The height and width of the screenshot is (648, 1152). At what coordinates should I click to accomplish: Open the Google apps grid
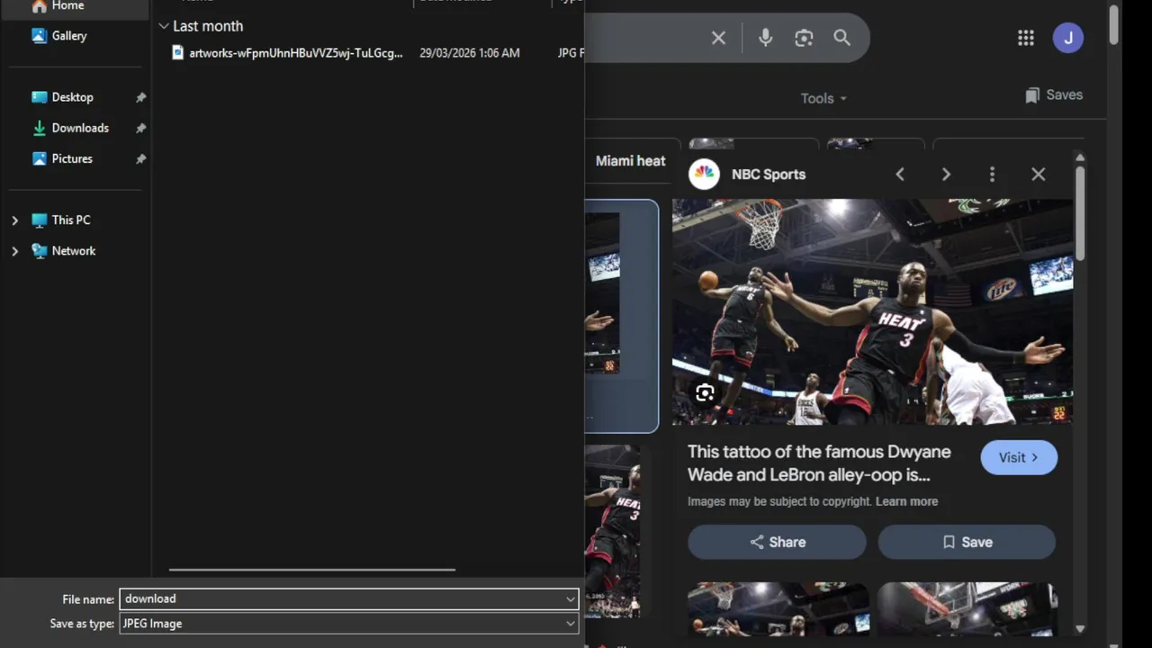(1025, 38)
